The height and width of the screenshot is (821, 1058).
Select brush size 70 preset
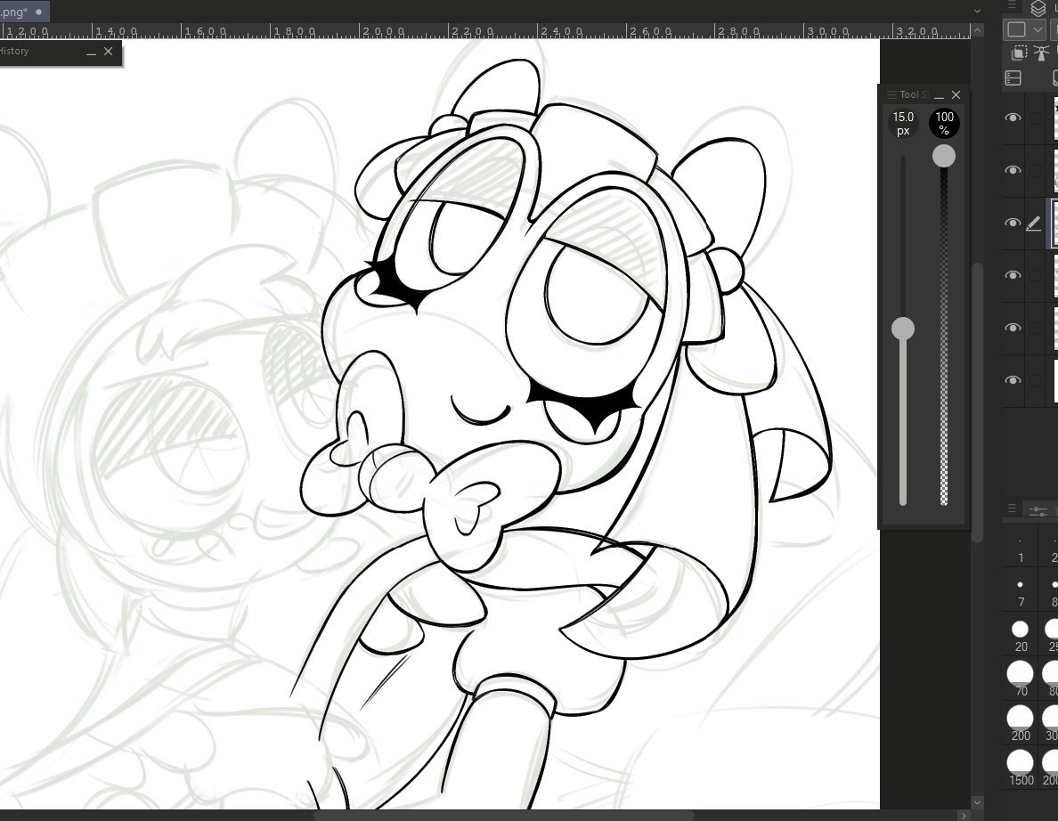point(1021,679)
